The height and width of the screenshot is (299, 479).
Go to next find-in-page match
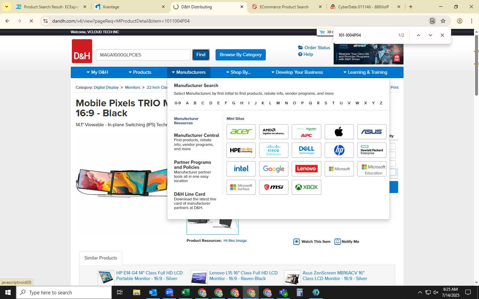[430, 35]
